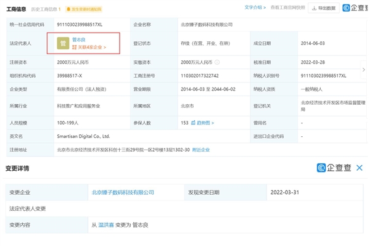Open 历史工商信息 tab
Viewport: 370px width, 246px height.
click(46, 9)
